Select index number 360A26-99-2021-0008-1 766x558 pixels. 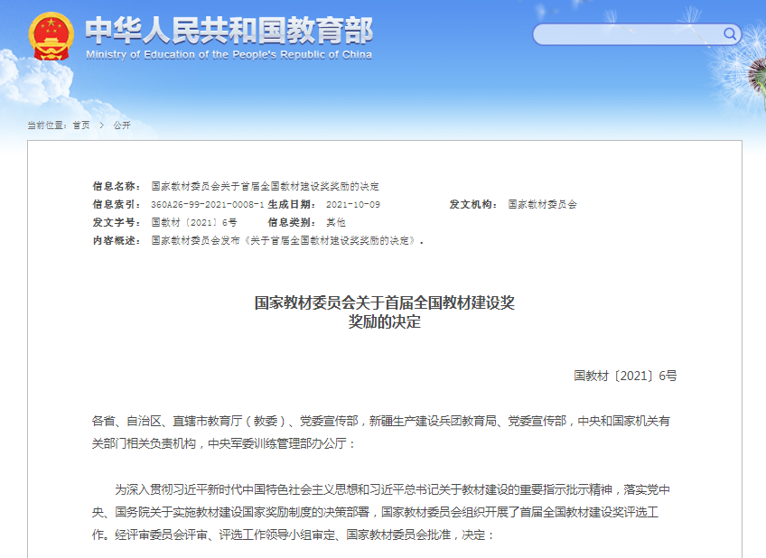click(x=207, y=205)
